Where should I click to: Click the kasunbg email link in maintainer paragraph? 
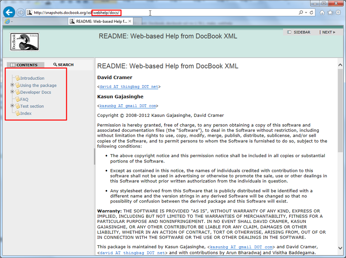tap(241, 247)
